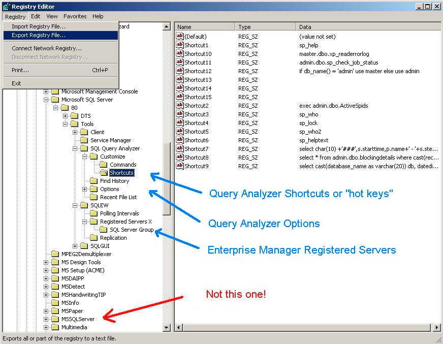Viewport: 443px width, 344px height.
Task: Choose Exit from the Registry menu
Action: (61, 83)
